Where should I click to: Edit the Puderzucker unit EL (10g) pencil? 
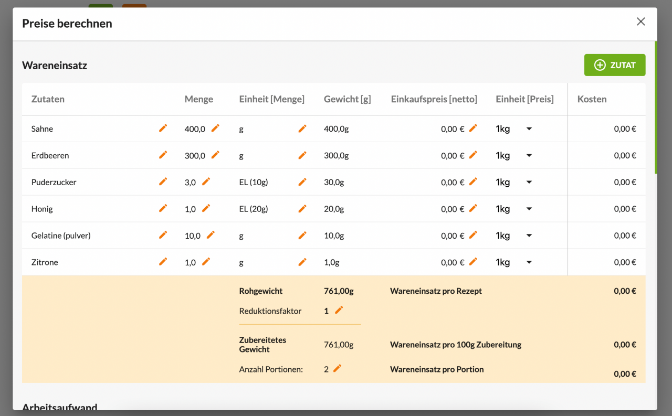(x=302, y=182)
